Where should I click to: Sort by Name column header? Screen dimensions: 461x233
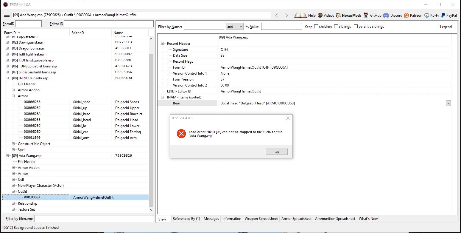pos(130,33)
